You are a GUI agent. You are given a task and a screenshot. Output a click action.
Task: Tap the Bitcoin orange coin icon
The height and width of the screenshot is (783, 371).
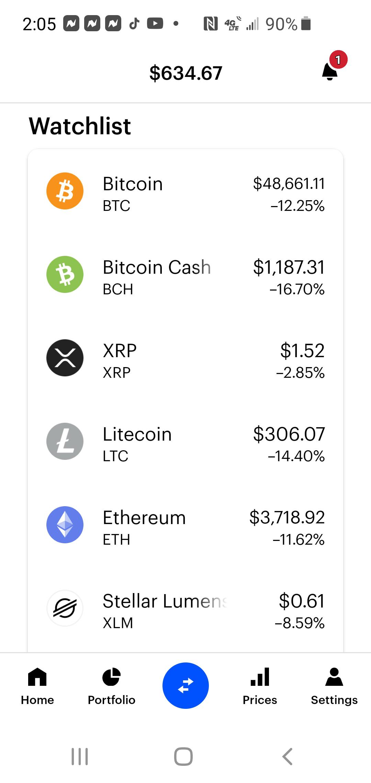pyautogui.click(x=65, y=191)
